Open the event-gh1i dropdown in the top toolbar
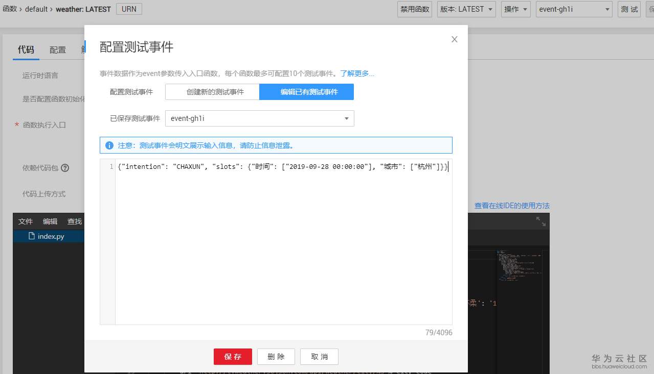 (x=574, y=9)
